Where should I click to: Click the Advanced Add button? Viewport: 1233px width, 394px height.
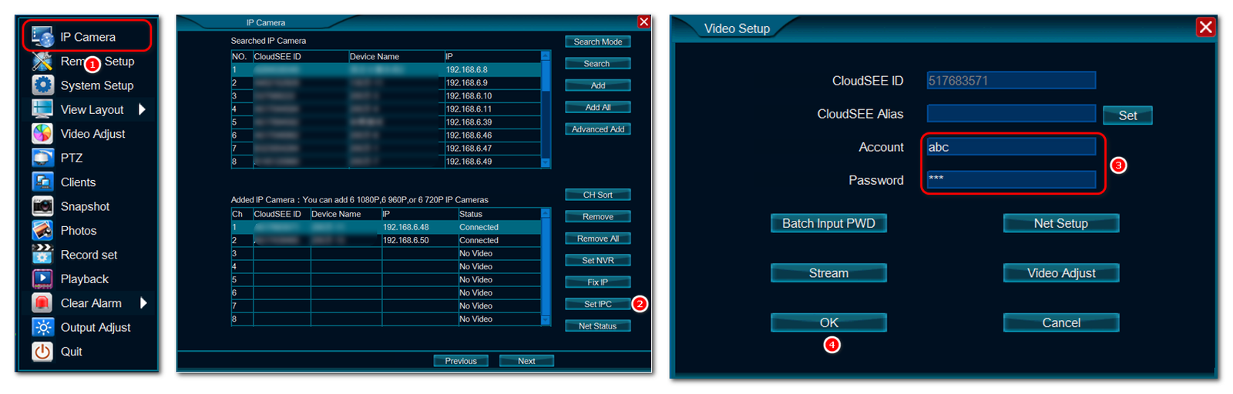[x=597, y=129]
